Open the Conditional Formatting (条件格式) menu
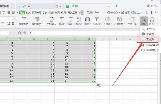Viewport: 161px width, 104px height. click(x=24, y=21)
